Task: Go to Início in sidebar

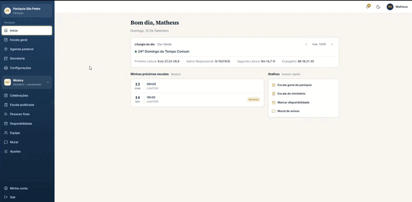Action: point(27,31)
